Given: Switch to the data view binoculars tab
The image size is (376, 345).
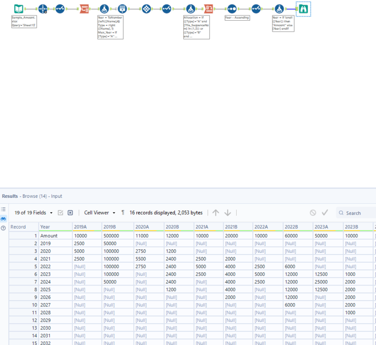Looking at the screenshot, I should point(3,219).
